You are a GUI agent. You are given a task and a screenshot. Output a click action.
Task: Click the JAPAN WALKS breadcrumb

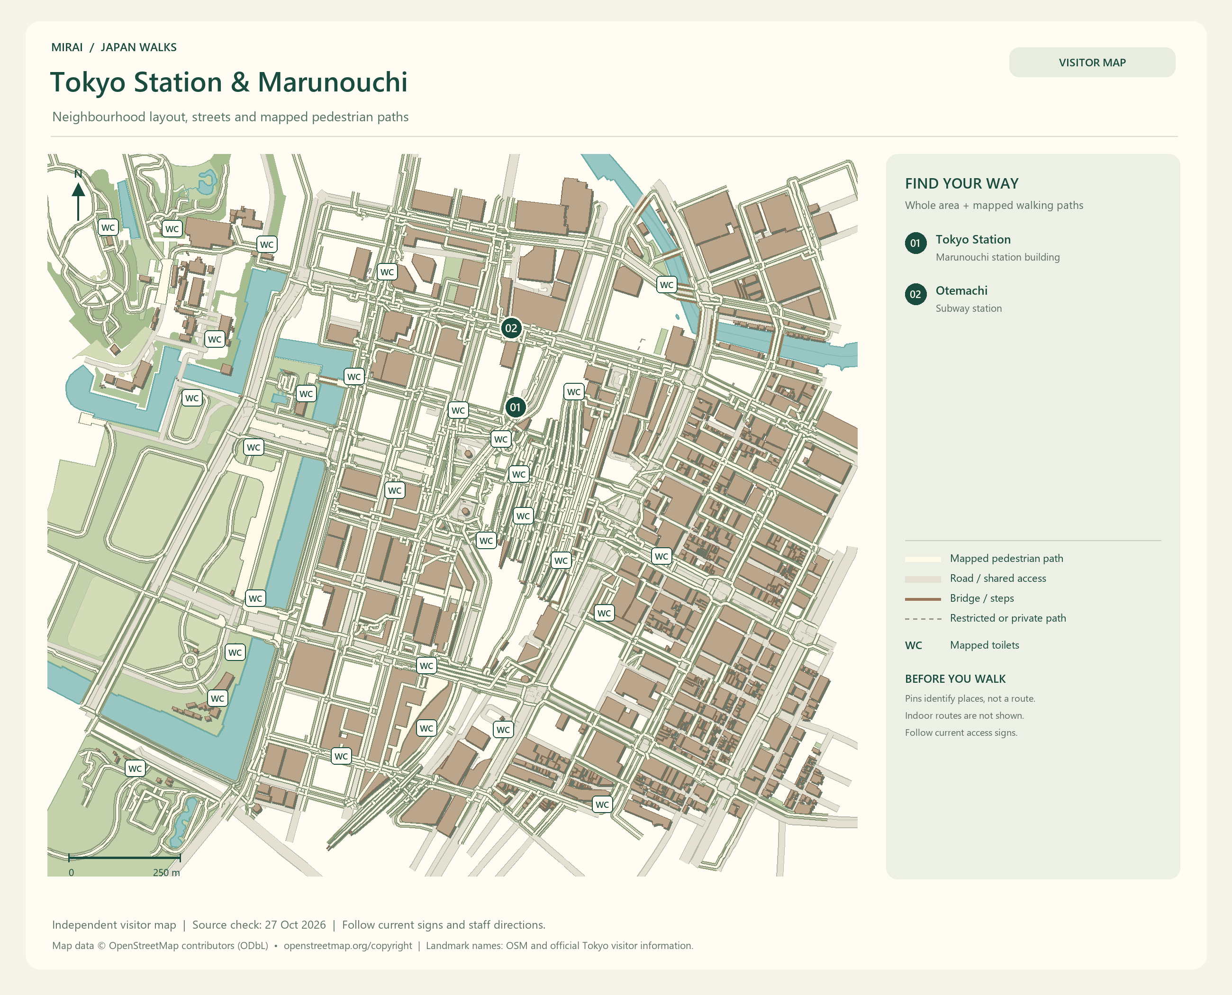[139, 47]
